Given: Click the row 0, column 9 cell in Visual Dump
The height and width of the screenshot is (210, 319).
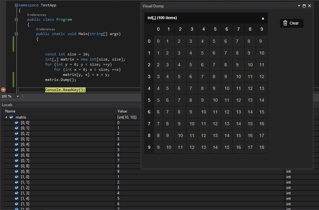Looking at the screenshot, I should coord(262,41).
